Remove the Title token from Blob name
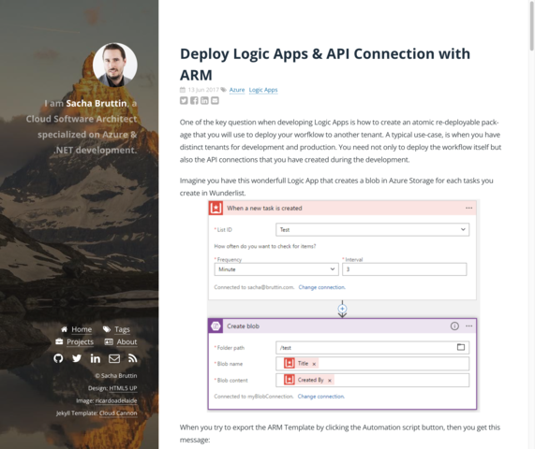This screenshot has height=449, width=535. pos(314,364)
